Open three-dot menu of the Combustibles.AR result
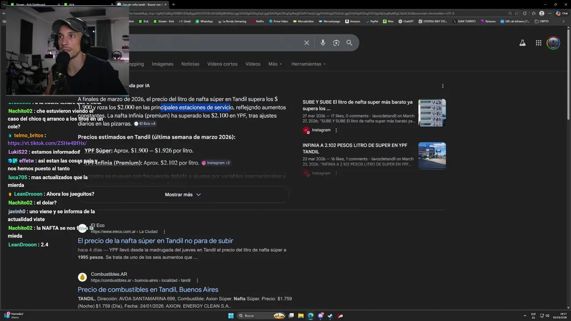This screenshot has height=321, width=571. click(x=197, y=280)
